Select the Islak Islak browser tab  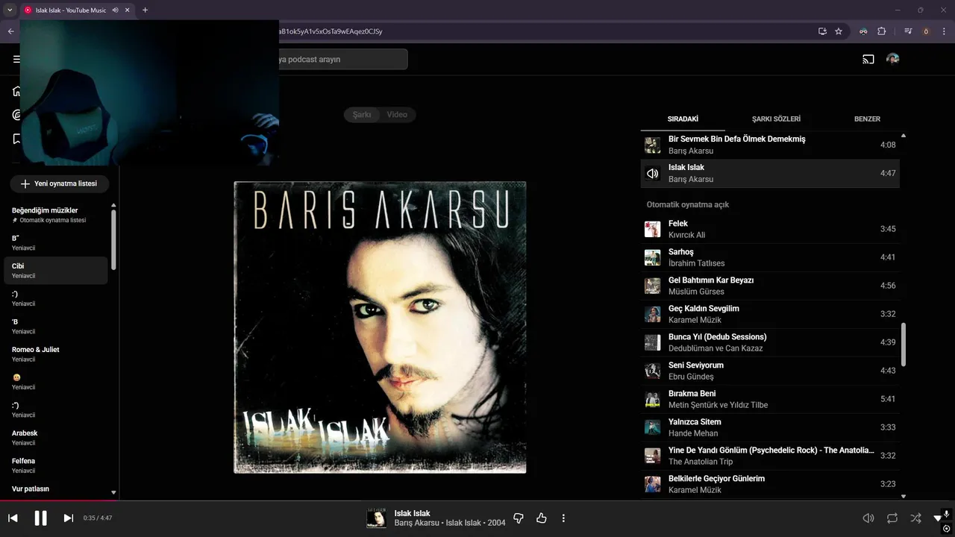[x=77, y=10]
